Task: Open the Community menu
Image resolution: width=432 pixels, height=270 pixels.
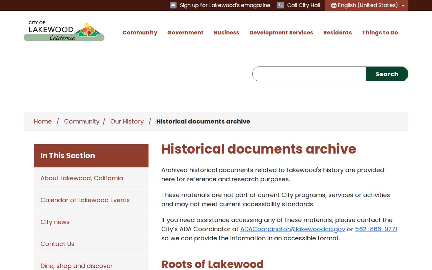Action: click(x=140, y=32)
